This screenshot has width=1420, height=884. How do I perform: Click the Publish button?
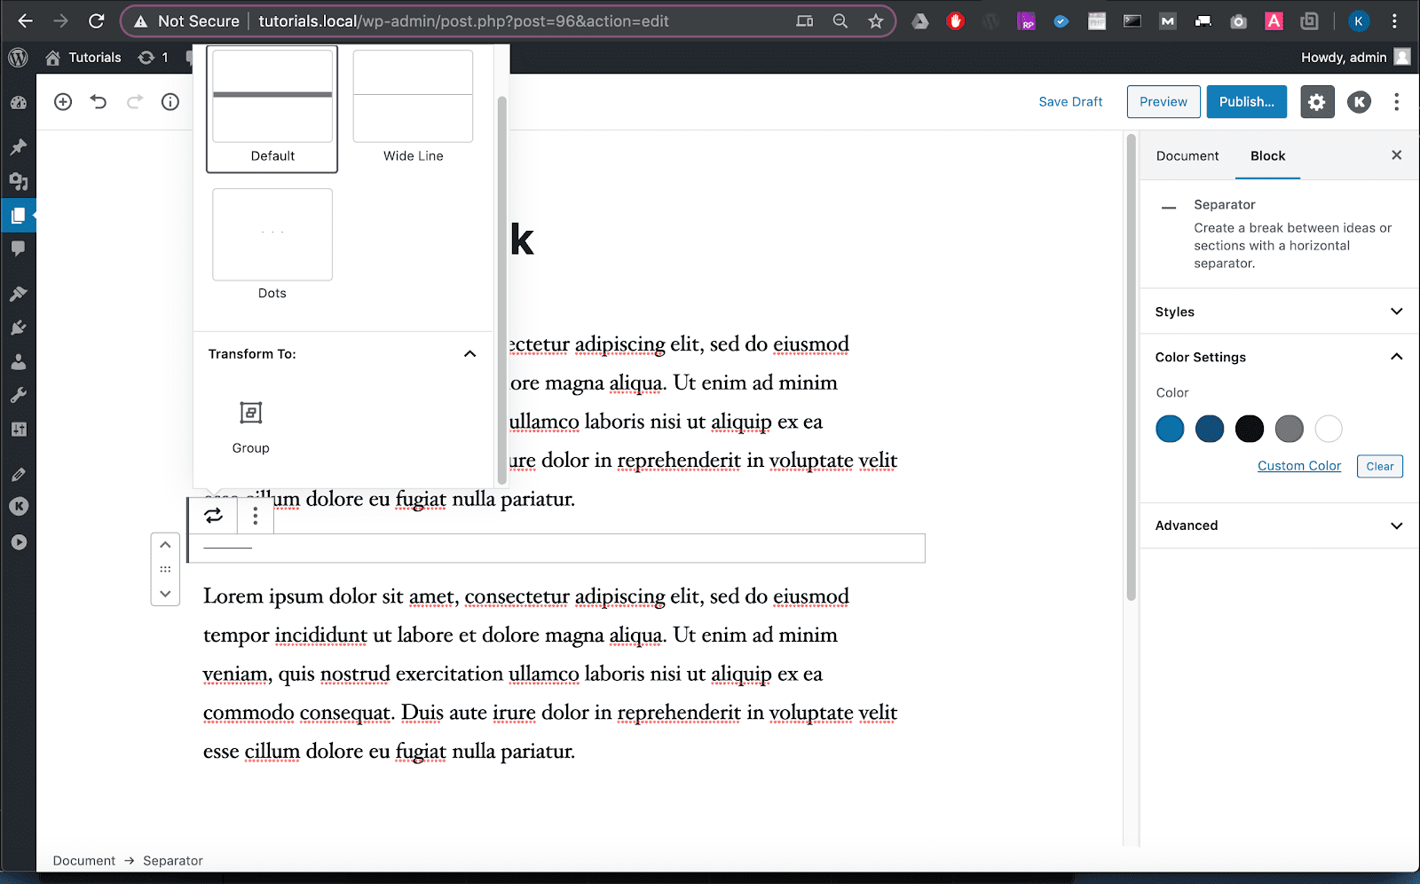click(1246, 102)
